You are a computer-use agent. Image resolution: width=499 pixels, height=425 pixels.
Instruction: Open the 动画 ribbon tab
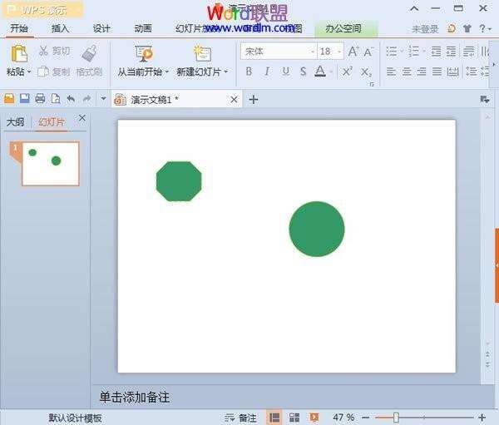coord(143,28)
